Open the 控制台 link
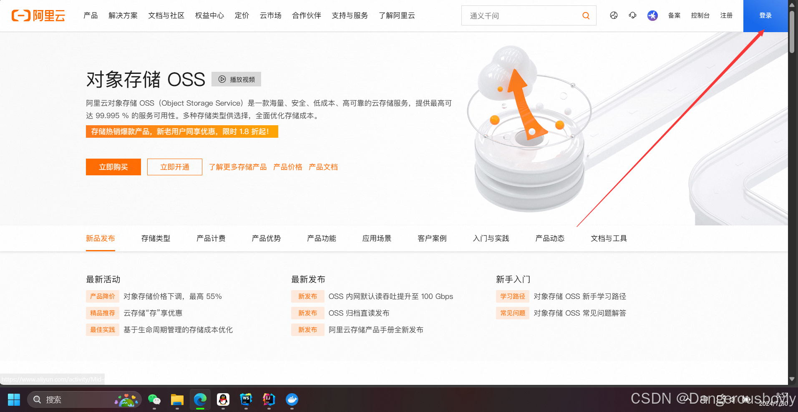 [700, 15]
